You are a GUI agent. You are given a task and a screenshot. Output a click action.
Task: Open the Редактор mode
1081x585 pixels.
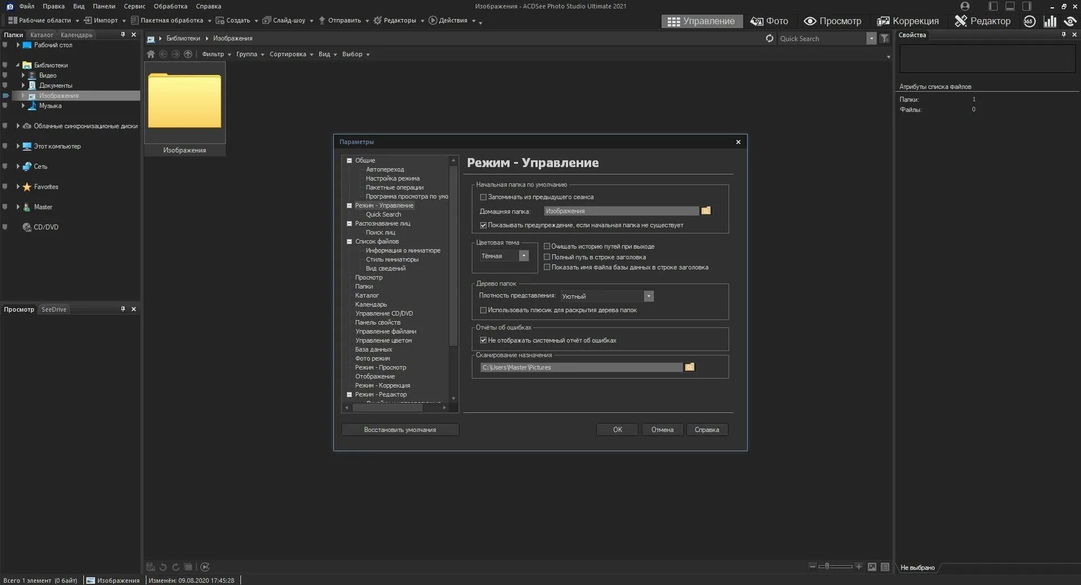tap(983, 21)
